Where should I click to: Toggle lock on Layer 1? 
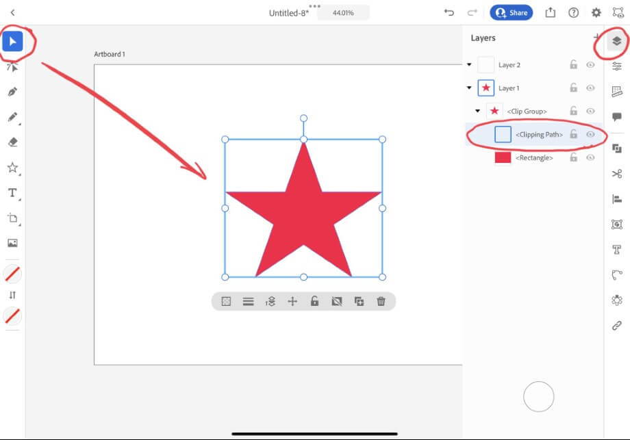pyautogui.click(x=573, y=88)
